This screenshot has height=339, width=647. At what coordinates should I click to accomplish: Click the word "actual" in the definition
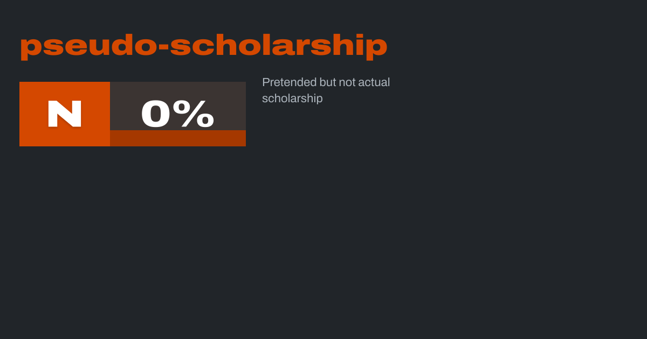click(x=374, y=82)
